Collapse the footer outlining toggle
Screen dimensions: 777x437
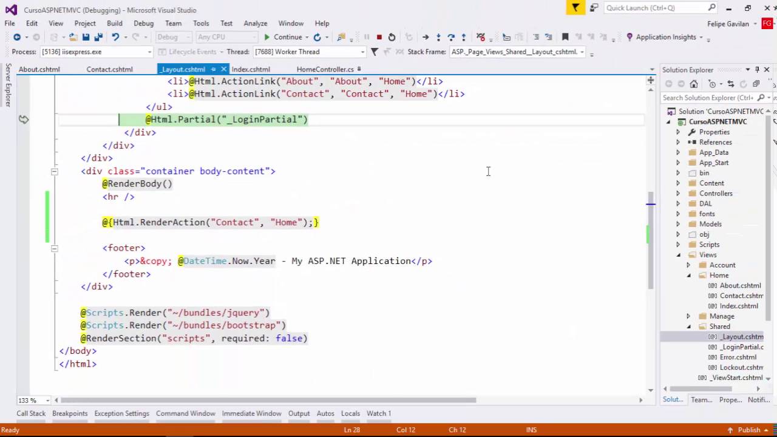(x=54, y=248)
